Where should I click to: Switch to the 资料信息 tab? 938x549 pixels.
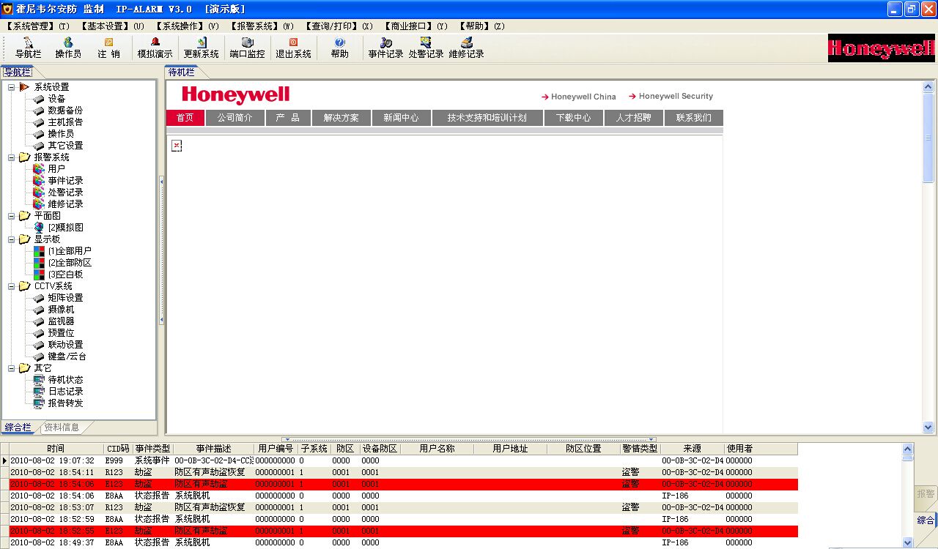pyautogui.click(x=62, y=427)
